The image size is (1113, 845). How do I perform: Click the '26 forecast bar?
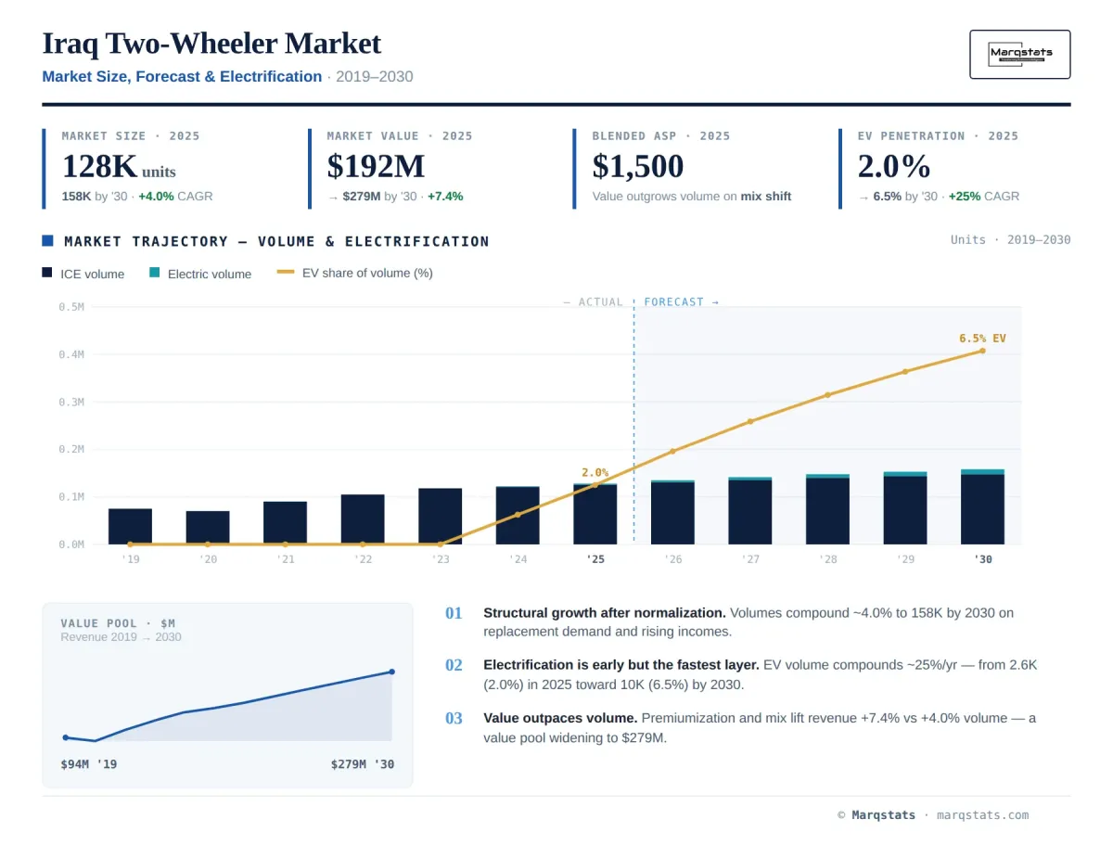pos(672,512)
